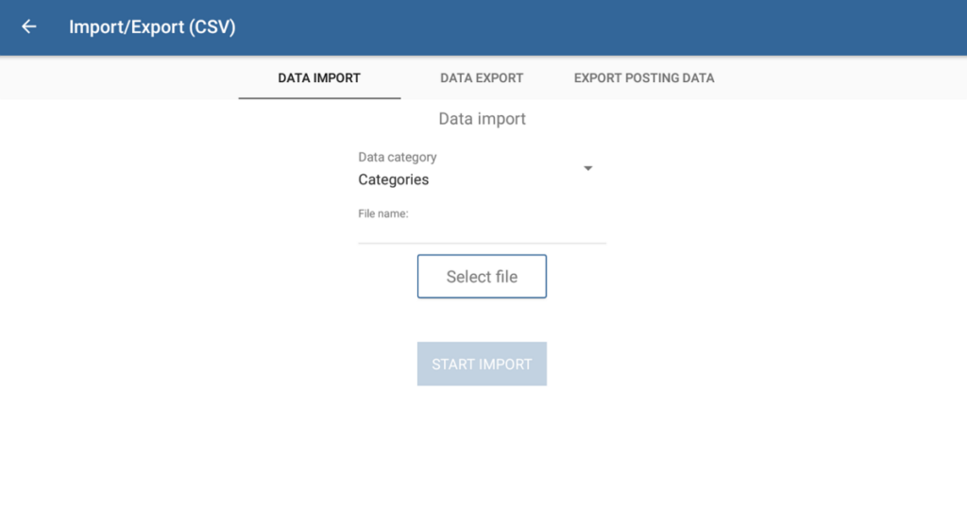Click blank space between Select file and START IMPORT
The width and height of the screenshot is (967, 511).
pyautogui.click(x=482, y=320)
